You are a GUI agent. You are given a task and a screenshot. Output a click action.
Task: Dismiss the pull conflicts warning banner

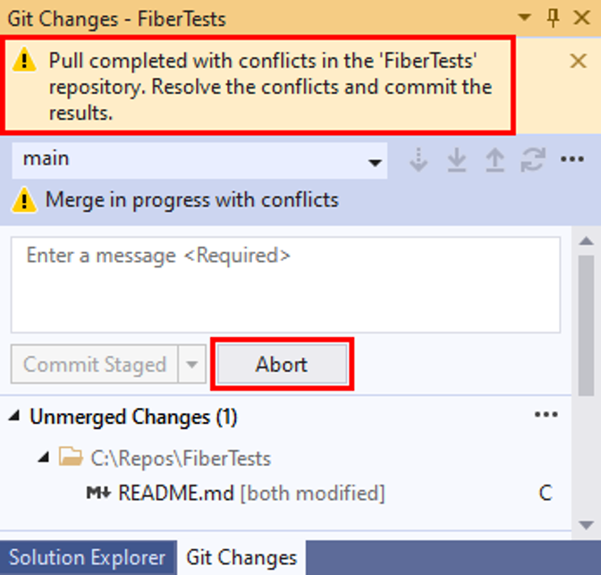click(578, 62)
